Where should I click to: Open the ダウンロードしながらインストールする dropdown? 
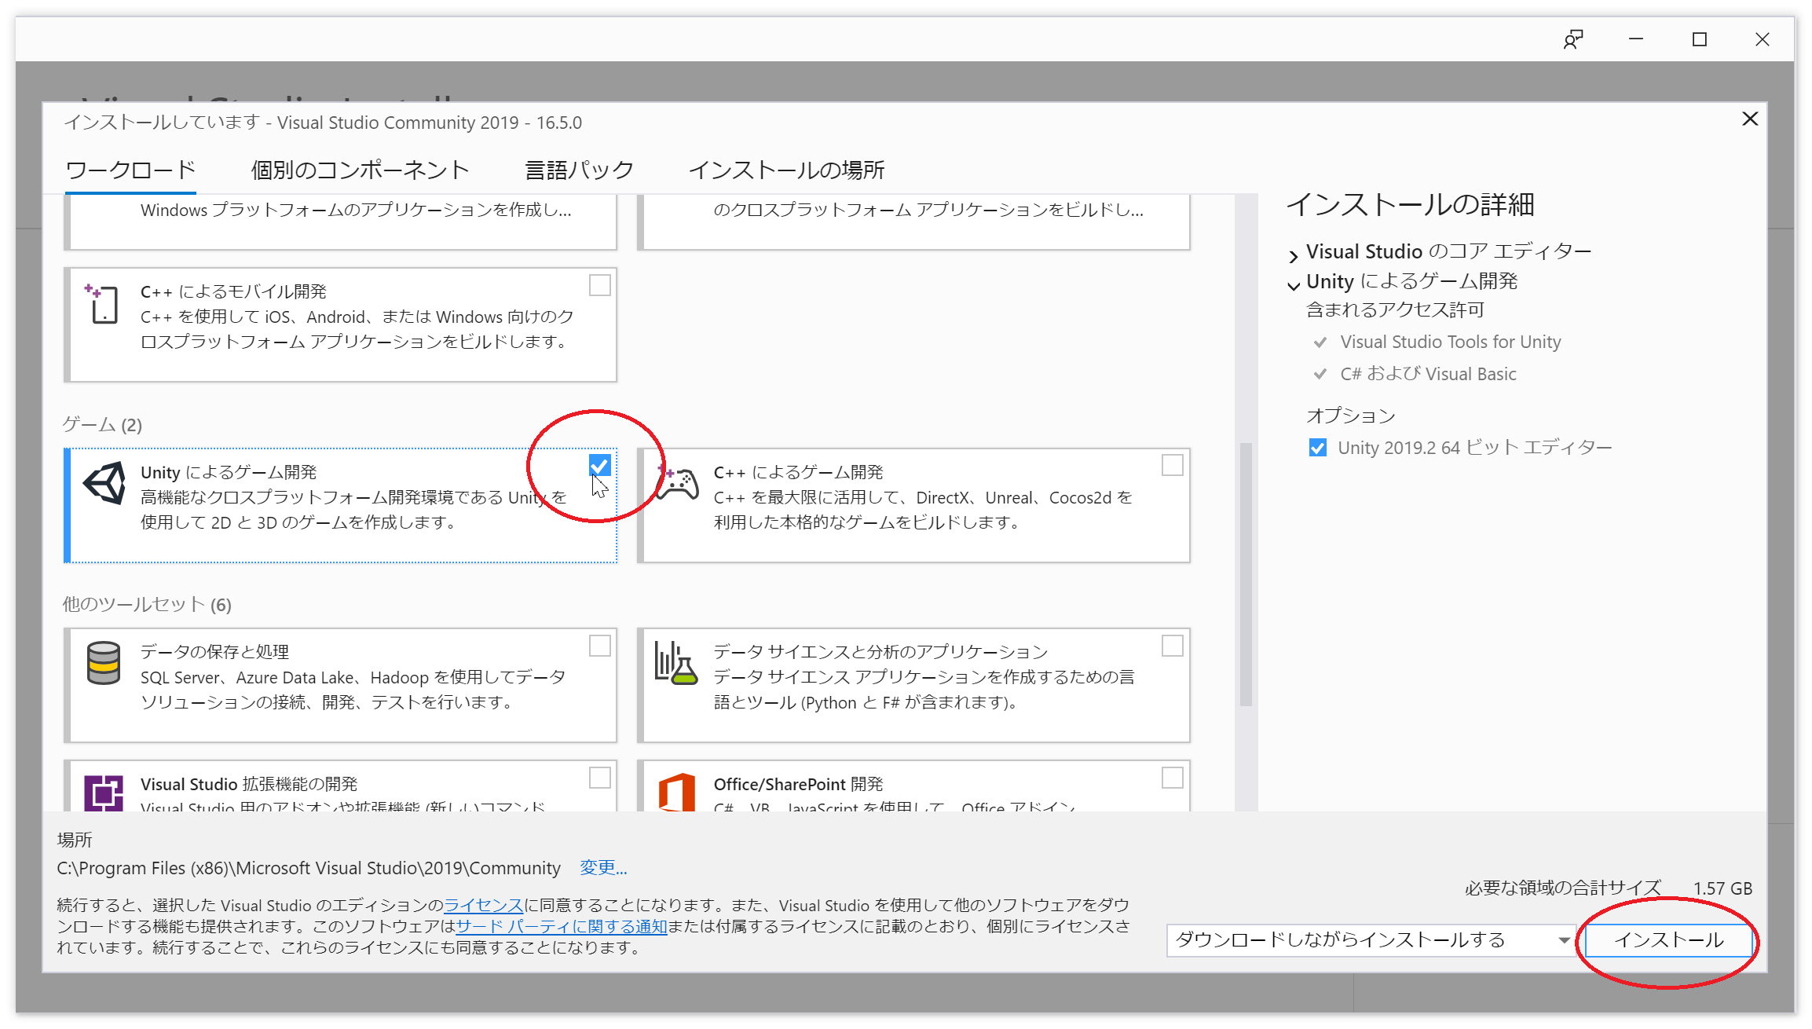1371,940
